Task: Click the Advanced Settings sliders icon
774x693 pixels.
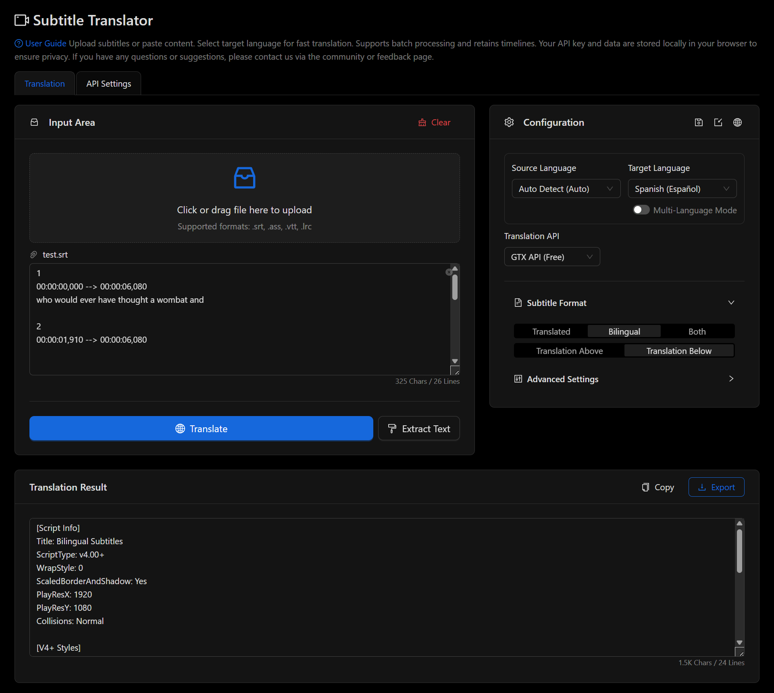Action: click(x=518, y=379)
